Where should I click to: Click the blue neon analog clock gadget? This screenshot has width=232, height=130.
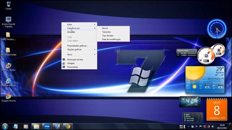(x=217, y=29)
